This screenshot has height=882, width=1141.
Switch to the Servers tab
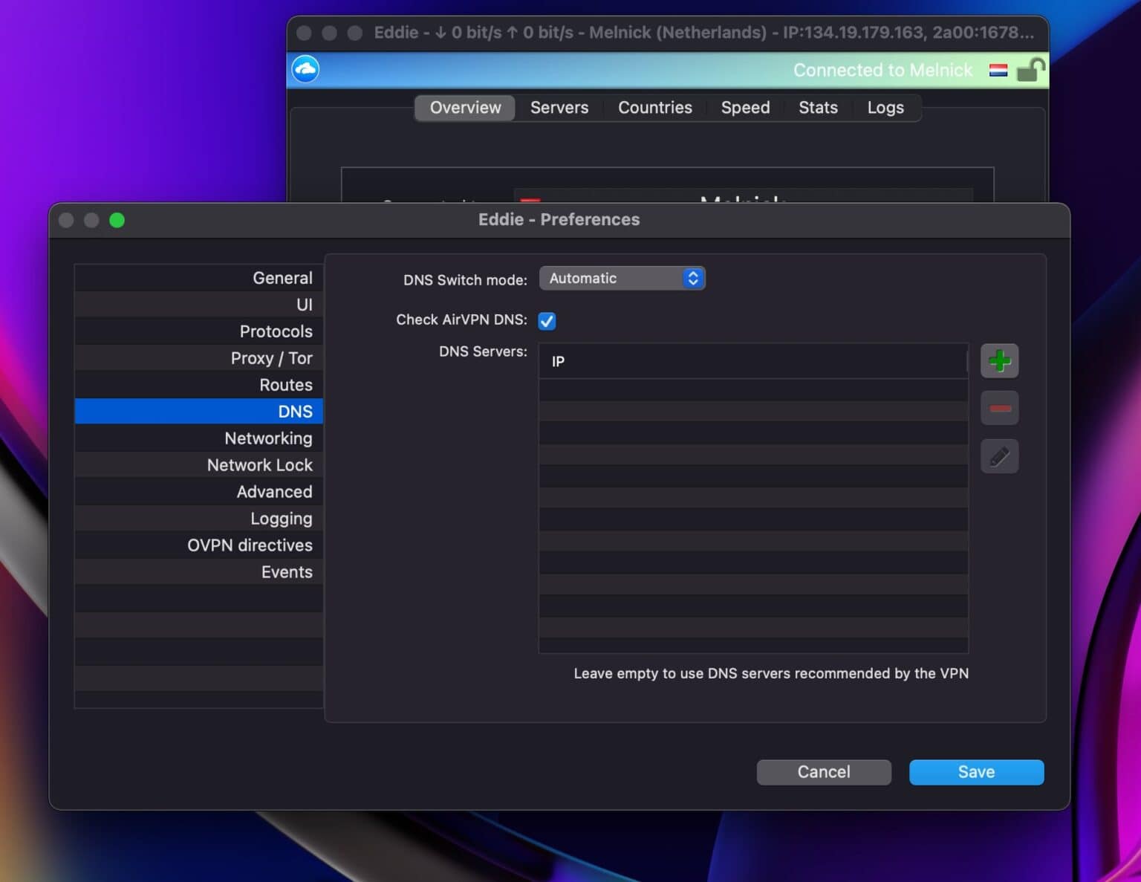pos(559,108)
